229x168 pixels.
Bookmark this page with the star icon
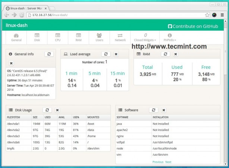pyautogui.click(x=207, y=15)
